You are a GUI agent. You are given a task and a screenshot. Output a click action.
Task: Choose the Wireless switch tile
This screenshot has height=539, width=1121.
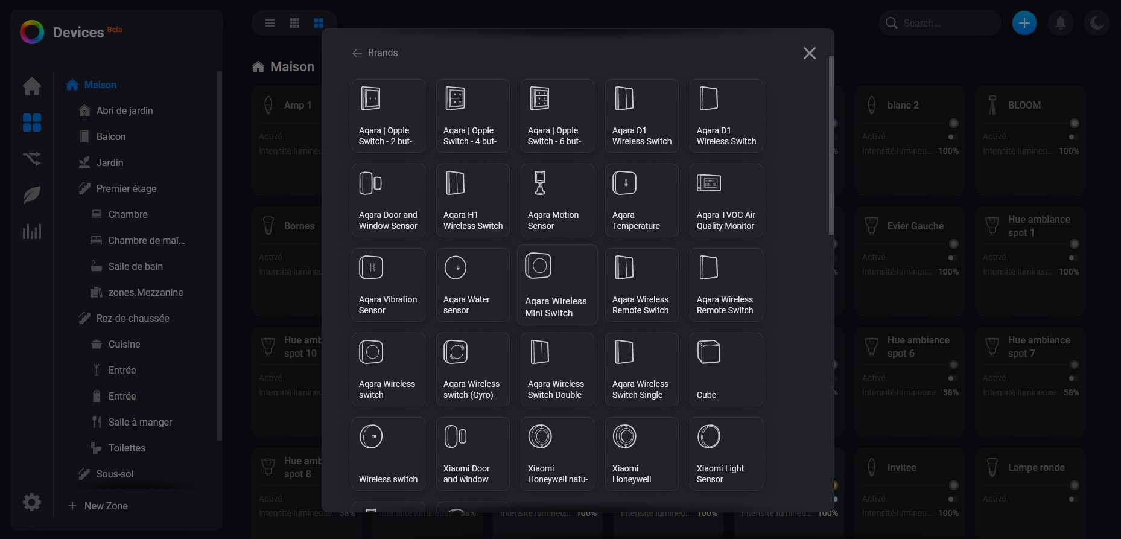(x=389, y=454)
